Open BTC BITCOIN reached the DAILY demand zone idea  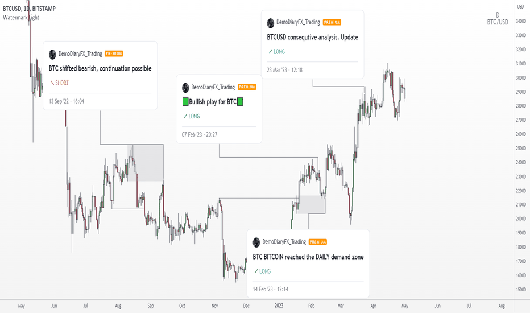coord(308,257)
